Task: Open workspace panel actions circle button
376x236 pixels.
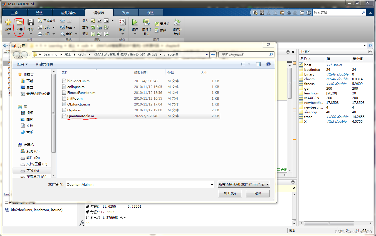Action: pos(370,52)
